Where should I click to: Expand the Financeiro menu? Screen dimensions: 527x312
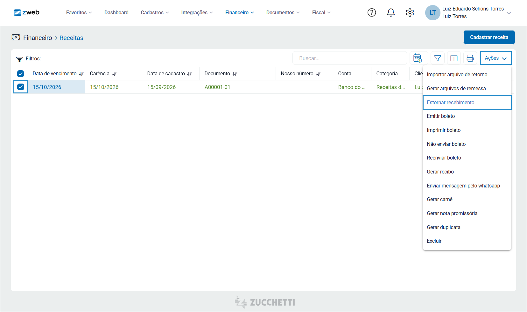click(240, 12)
